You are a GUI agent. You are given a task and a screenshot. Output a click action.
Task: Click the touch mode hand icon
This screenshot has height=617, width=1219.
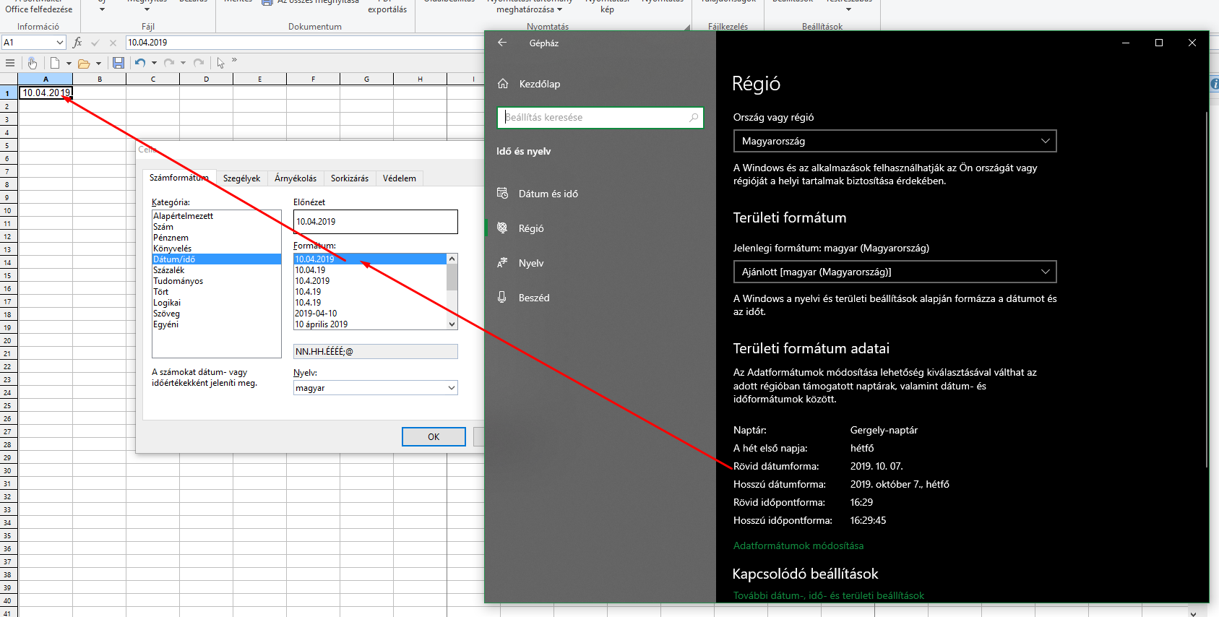[x=33, y=63]
